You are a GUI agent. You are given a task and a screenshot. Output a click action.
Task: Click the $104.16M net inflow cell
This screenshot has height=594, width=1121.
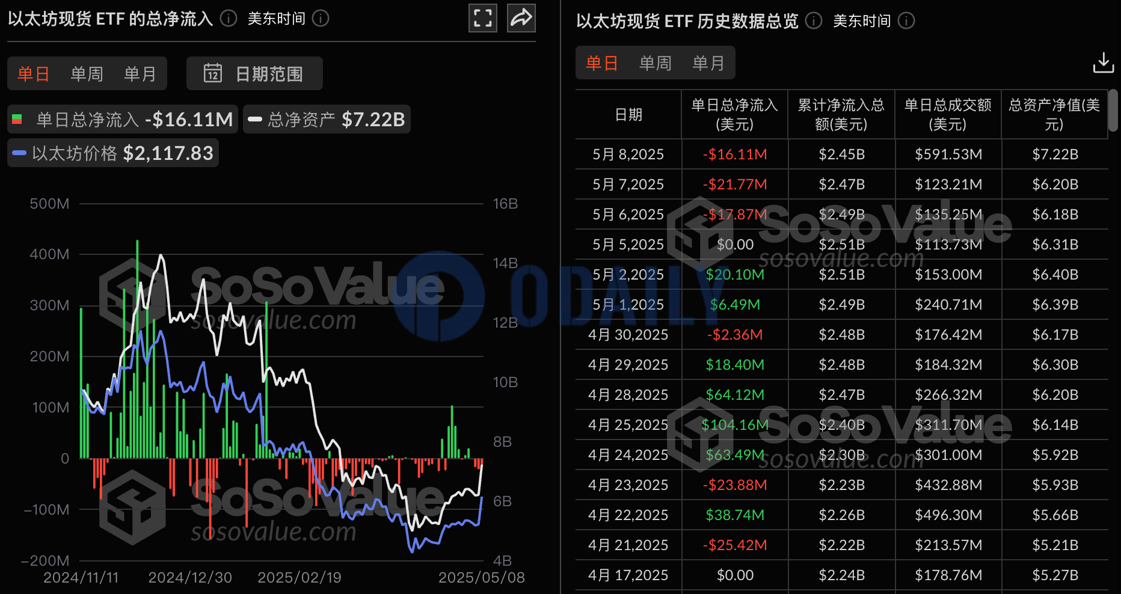735,425
